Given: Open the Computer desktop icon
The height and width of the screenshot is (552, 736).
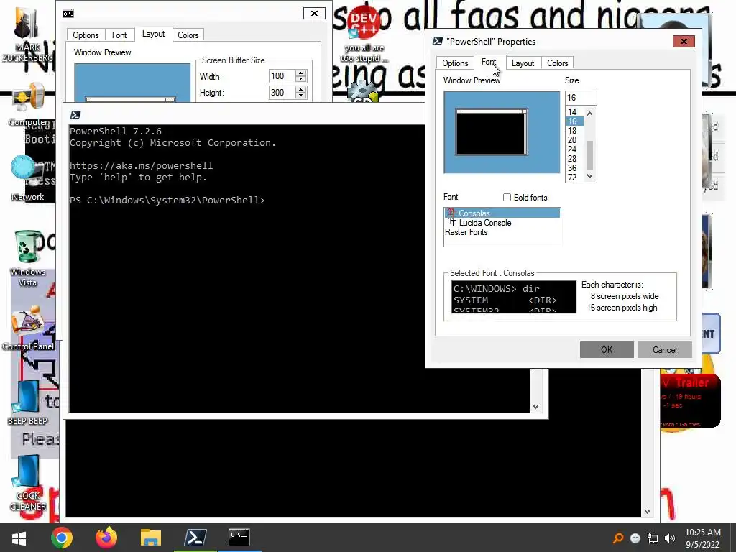Looking at the screenshot, I should [x=28, y=105].
